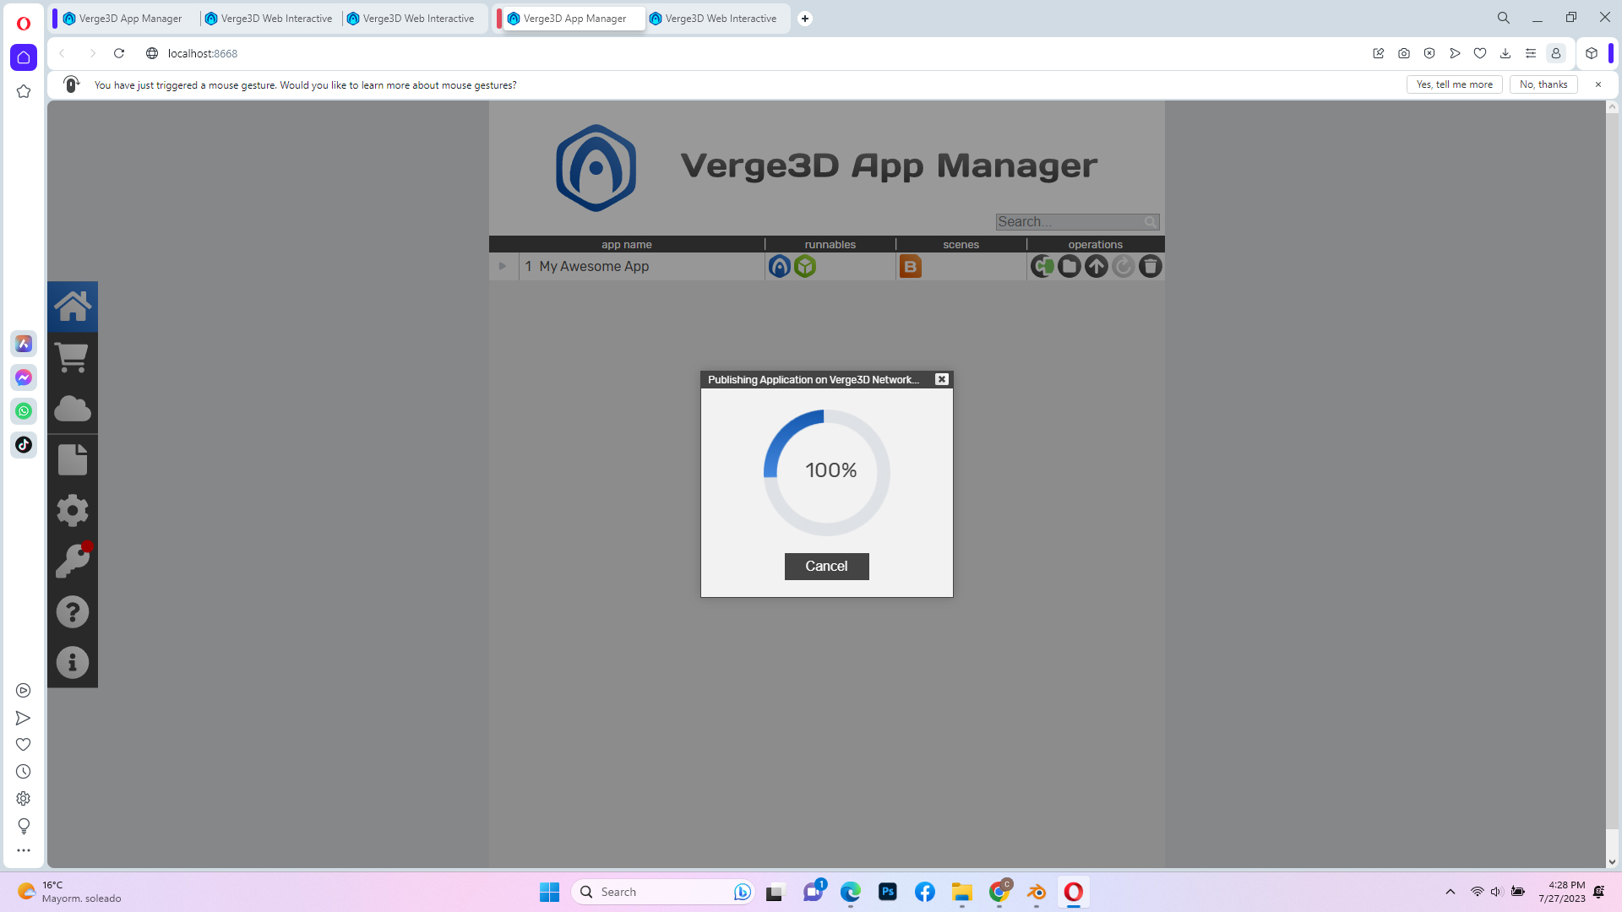The width and height of the screenshot is (1622, 912).
Task: Open the Verge3D Network cloud icon
Action: tap(73, 409)
